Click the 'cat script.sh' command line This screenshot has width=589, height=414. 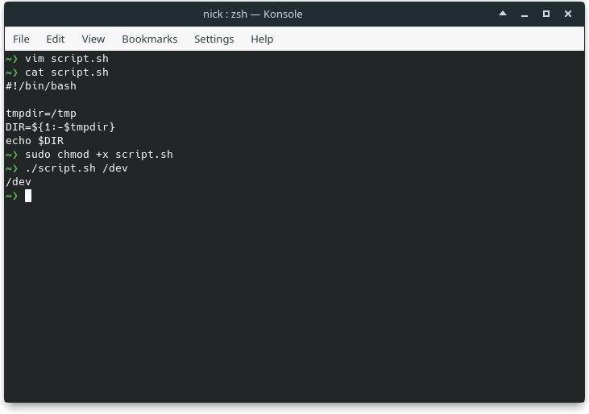point(67,72)
